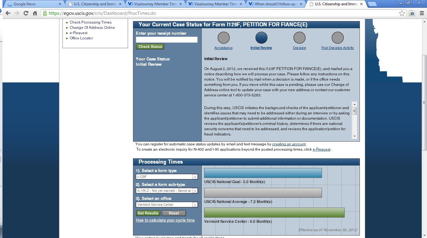Viewport: 427px width, 238px height.
Task: Open the browser home page
Action: 35,13
